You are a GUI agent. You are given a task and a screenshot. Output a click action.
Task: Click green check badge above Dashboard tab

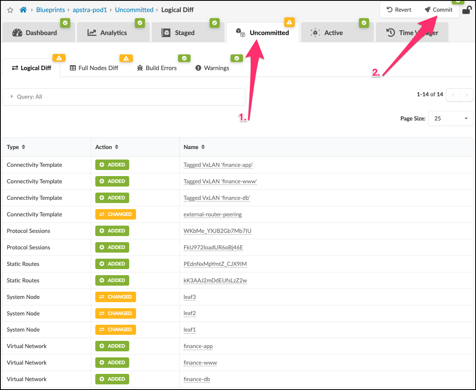click(65, 23)
